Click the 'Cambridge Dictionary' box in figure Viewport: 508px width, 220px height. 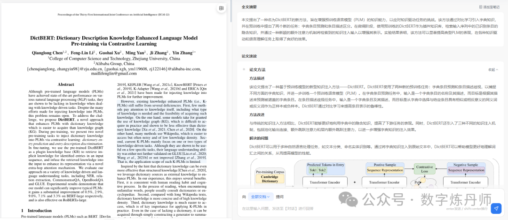pos(270,179)
